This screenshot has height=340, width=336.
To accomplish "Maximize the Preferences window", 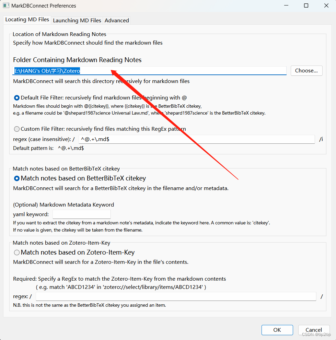I will 306,5.
